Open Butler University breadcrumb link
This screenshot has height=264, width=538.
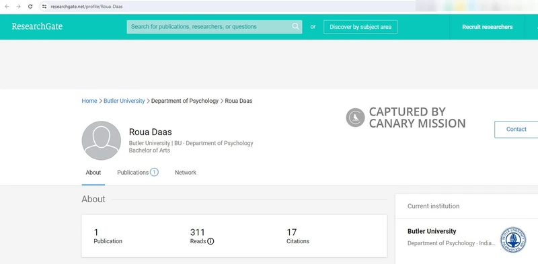[124, 101]
